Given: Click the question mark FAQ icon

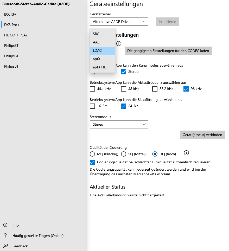Looking at the screenshot, I should 5,235.
